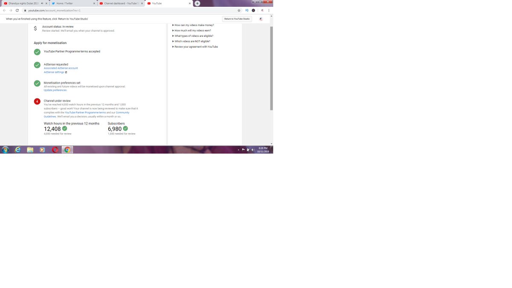Click checkmark next to 12,408 watch hours
This screenshot has width=512, height=288.
64,128
